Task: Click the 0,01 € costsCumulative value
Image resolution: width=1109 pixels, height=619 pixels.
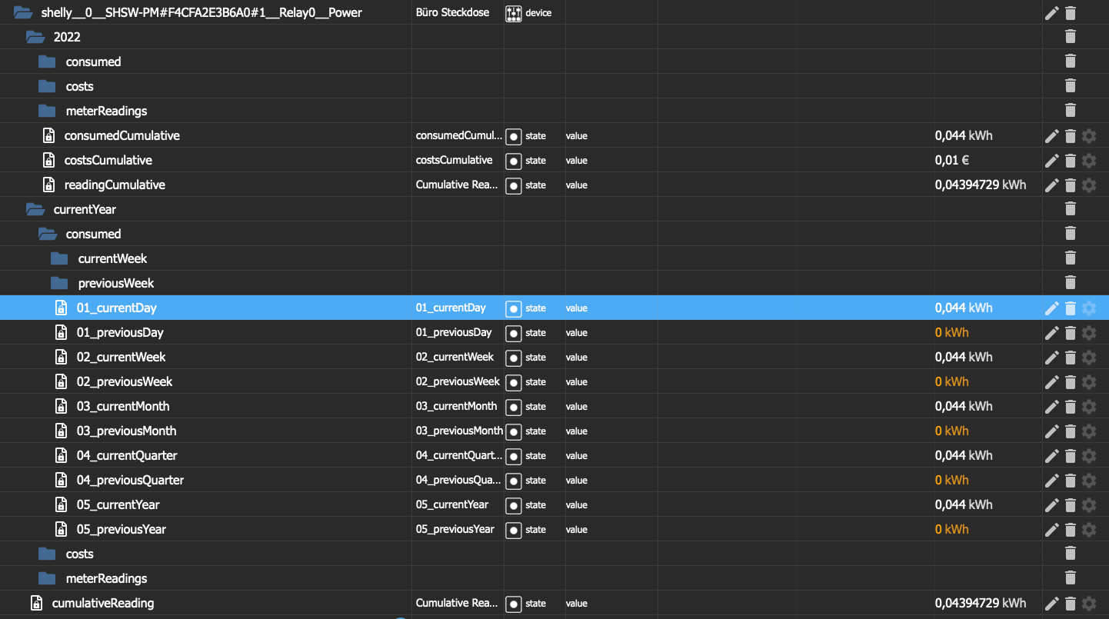Action: pyautogui.click(x=952, y=160)
